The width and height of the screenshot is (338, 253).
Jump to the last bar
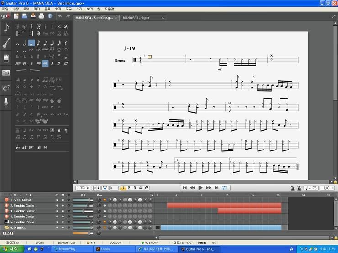click(x=217, y=188)
